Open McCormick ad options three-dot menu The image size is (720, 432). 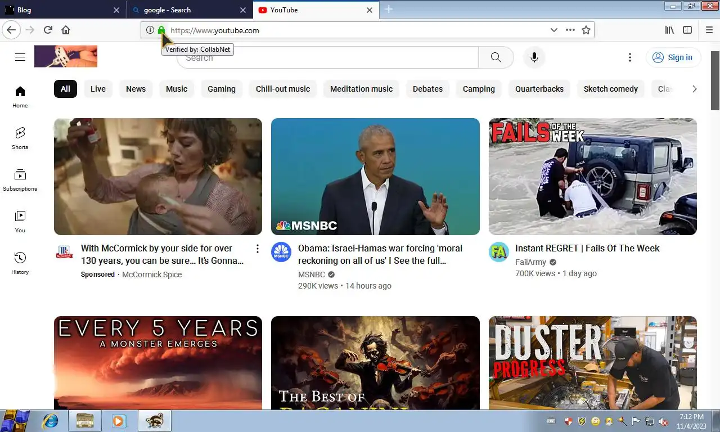click(x=258, y=249)
